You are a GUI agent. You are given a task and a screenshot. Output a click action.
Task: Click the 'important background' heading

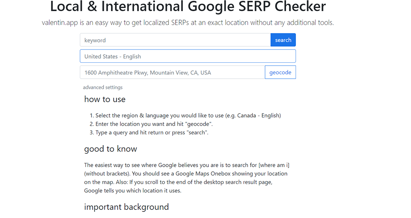[x=126, y=207]
